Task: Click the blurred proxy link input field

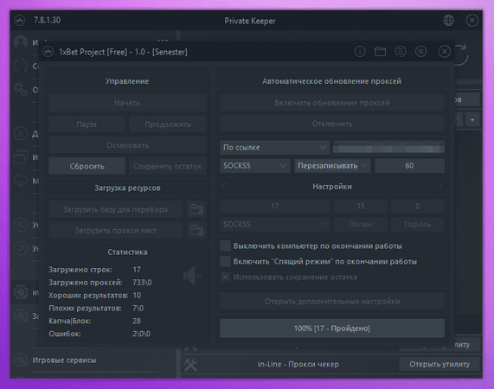Action: (x=388, y=147)
